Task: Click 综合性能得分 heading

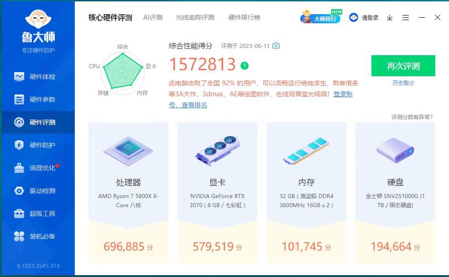Action: click(191, 46)
